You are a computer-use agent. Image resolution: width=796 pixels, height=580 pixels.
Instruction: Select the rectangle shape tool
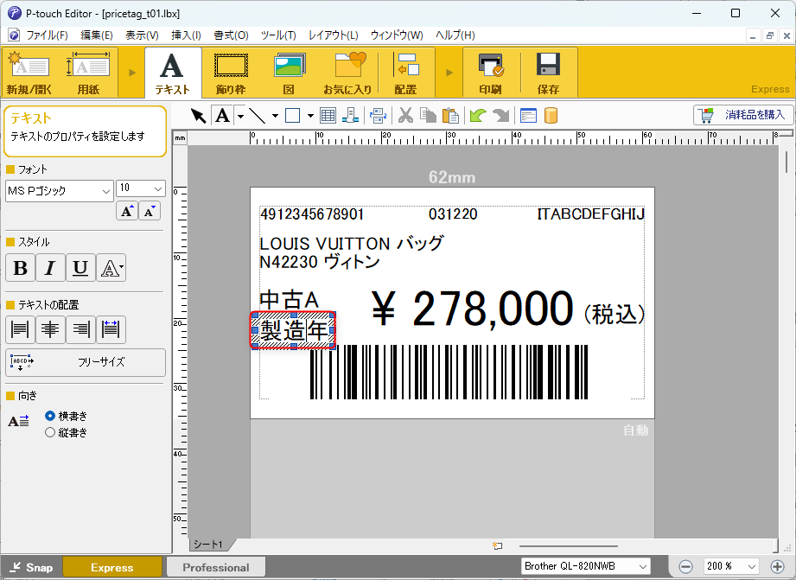click(x=292, y=116)
